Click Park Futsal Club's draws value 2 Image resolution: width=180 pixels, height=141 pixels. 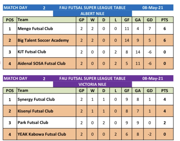click(x=104, y=122)
